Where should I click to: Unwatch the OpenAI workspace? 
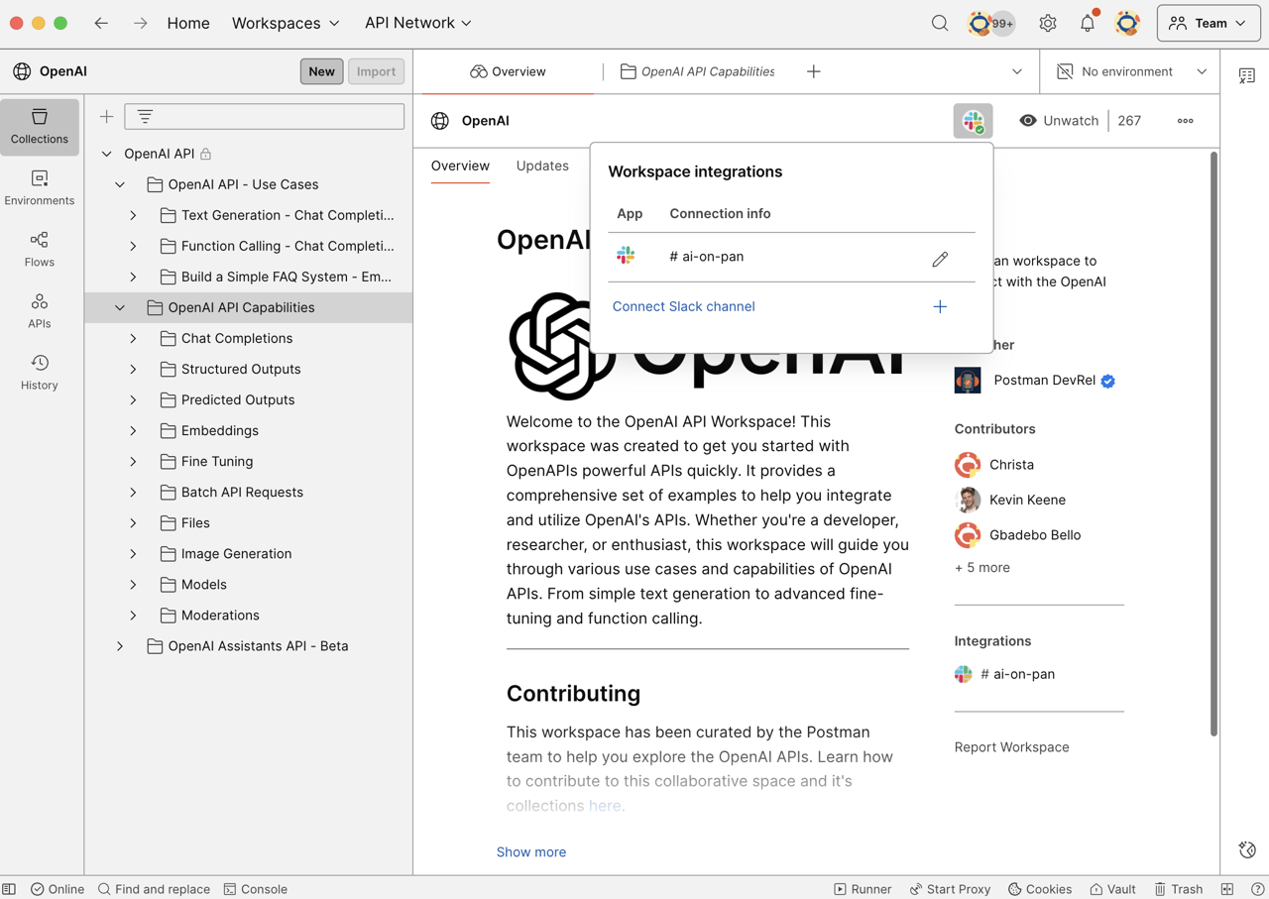point(1059,120)
